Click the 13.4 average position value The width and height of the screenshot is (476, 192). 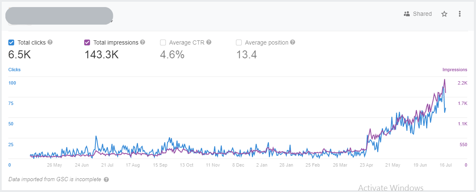point(246,55)
